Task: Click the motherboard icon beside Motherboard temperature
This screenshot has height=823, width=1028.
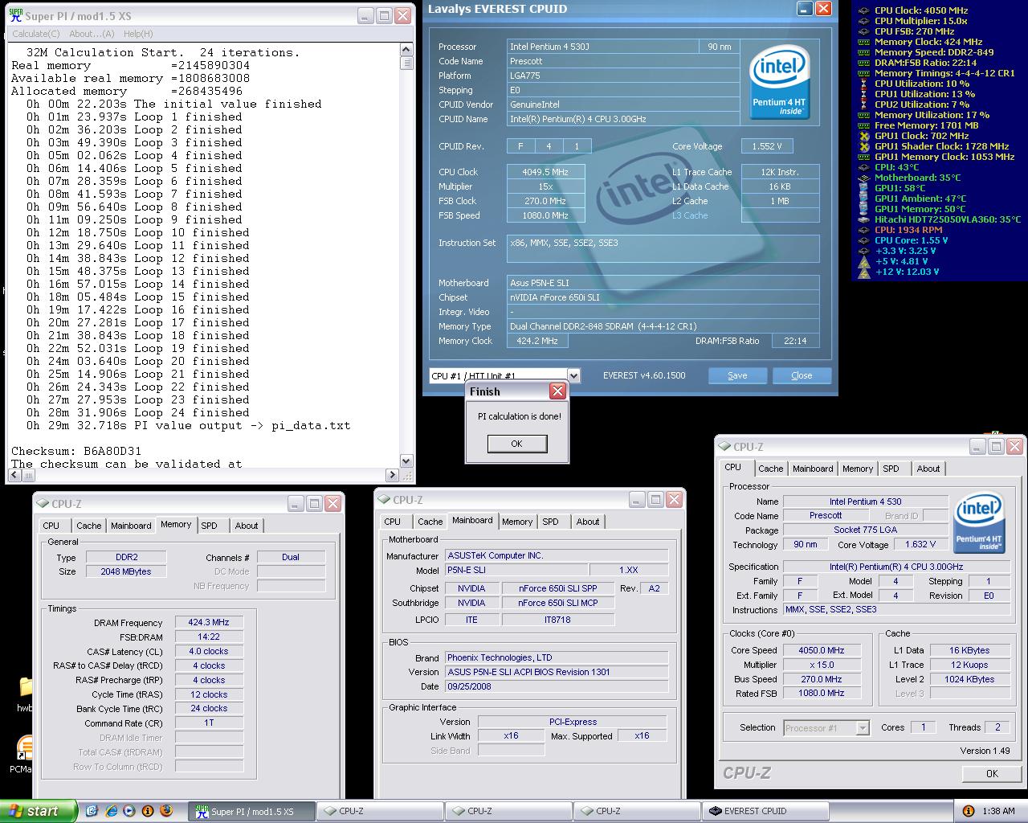Action: (863, 178)
